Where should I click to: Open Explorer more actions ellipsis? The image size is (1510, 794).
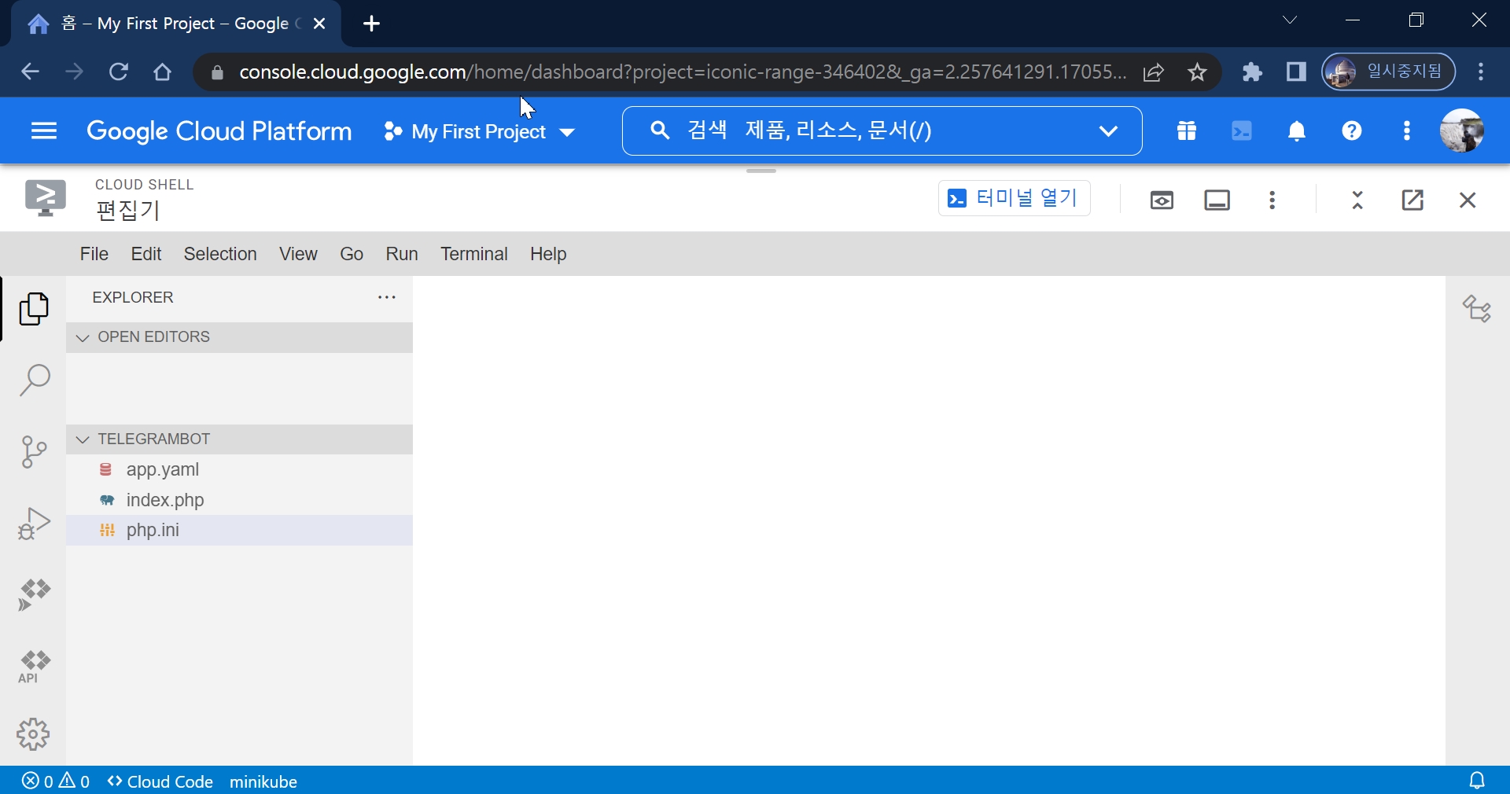click(x=386, y=297)
